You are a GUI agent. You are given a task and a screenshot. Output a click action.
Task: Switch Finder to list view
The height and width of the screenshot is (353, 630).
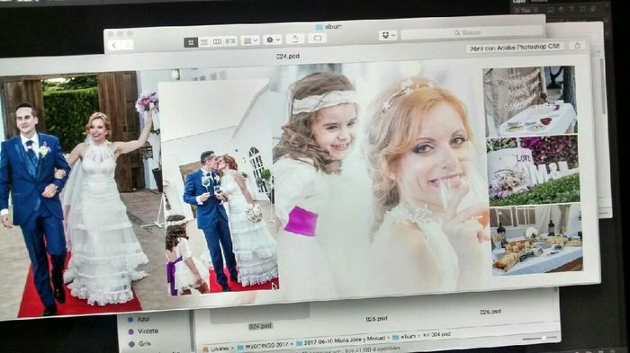click(x=204, y=41)
